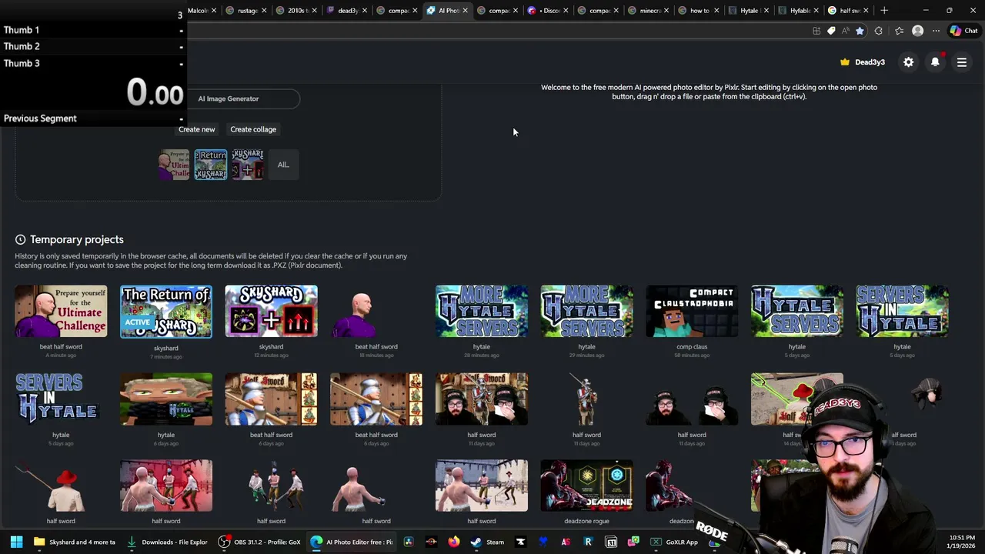This screenshot has height=554, width=985.
Task: Click the shopping tag icon in address bar
Action: pyautogui.click(x=831, y=31)
